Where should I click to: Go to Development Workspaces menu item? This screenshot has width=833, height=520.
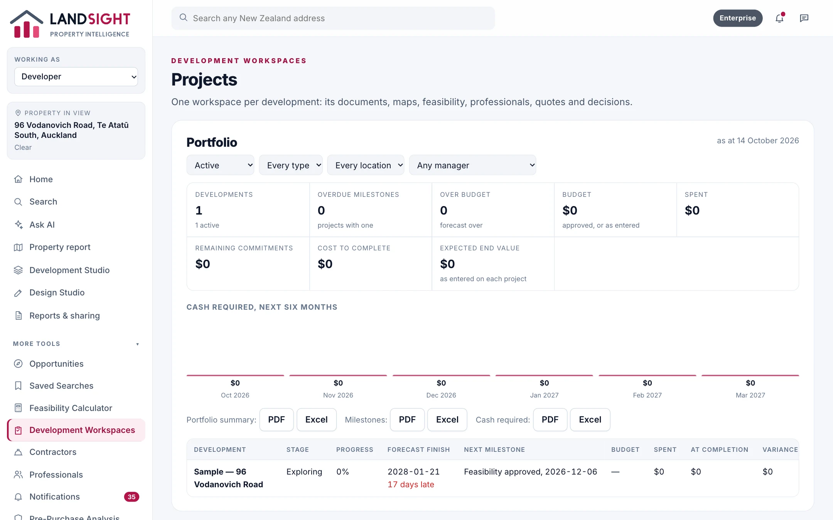[76, 430]
